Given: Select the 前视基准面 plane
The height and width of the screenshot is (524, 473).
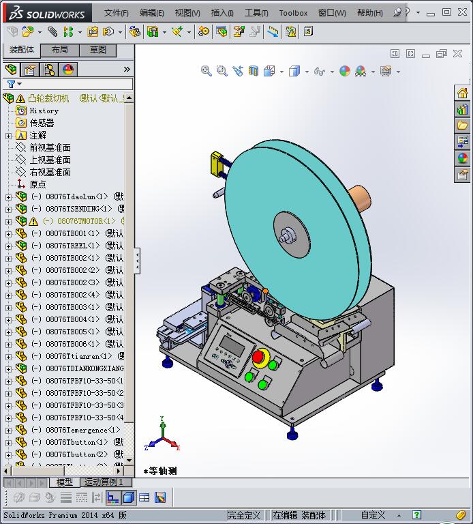Looking at the screenshot, I should [x=50, y=147].
